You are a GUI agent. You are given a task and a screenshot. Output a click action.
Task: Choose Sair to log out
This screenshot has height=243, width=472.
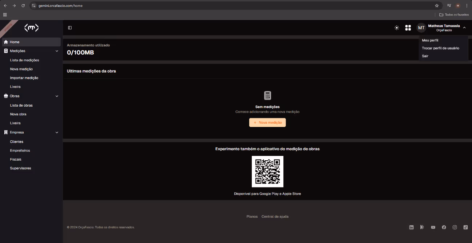[425, 56]
